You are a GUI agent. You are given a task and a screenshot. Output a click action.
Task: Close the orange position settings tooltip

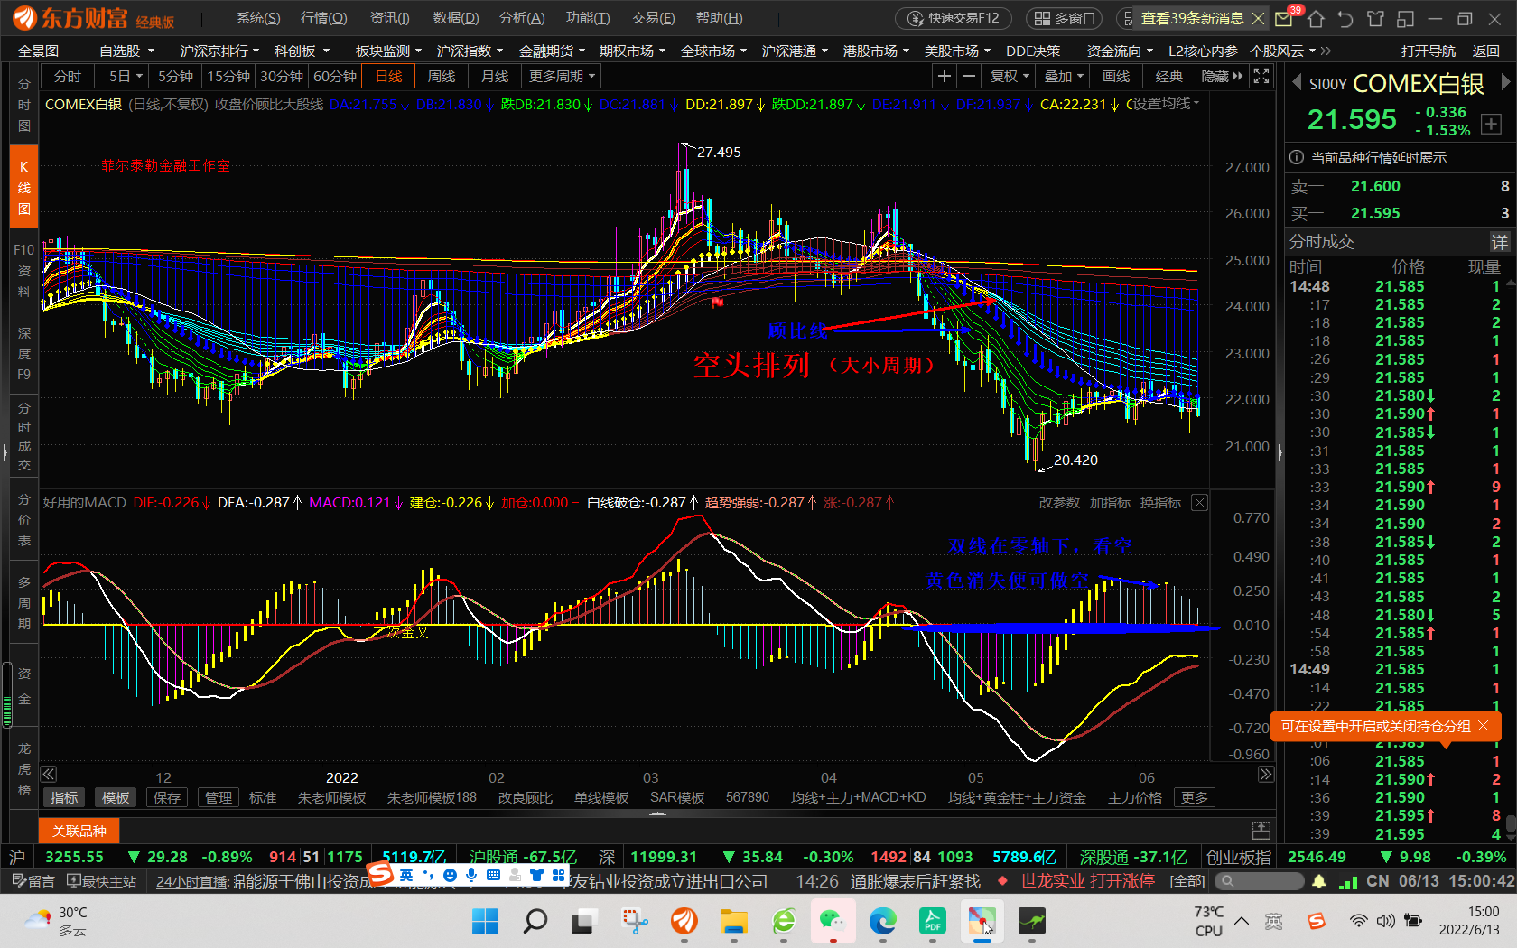click(x=1483, y=726)
